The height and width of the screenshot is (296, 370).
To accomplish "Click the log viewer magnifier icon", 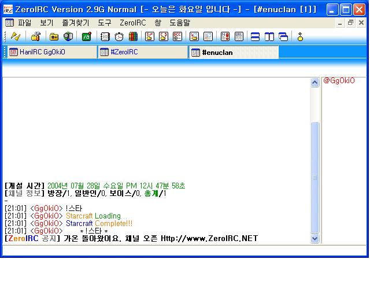I will tap(208, 36).
